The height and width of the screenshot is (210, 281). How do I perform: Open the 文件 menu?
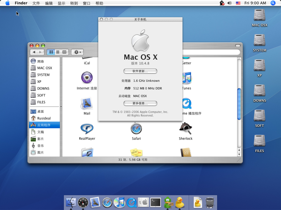pos(36,3)
